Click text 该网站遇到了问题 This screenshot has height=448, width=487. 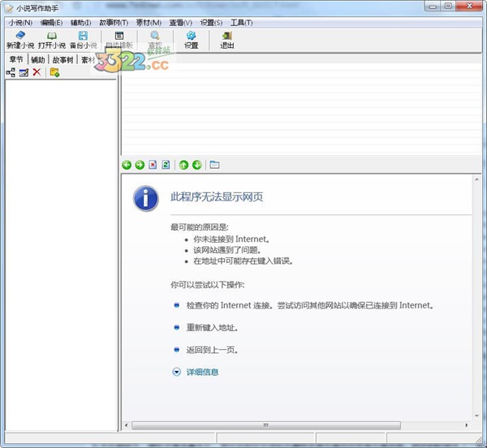click(227, 250)
